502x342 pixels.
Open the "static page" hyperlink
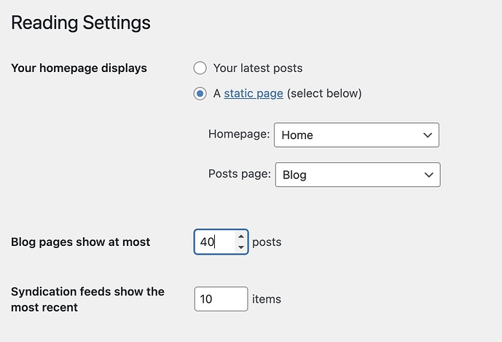coord(254,94)
